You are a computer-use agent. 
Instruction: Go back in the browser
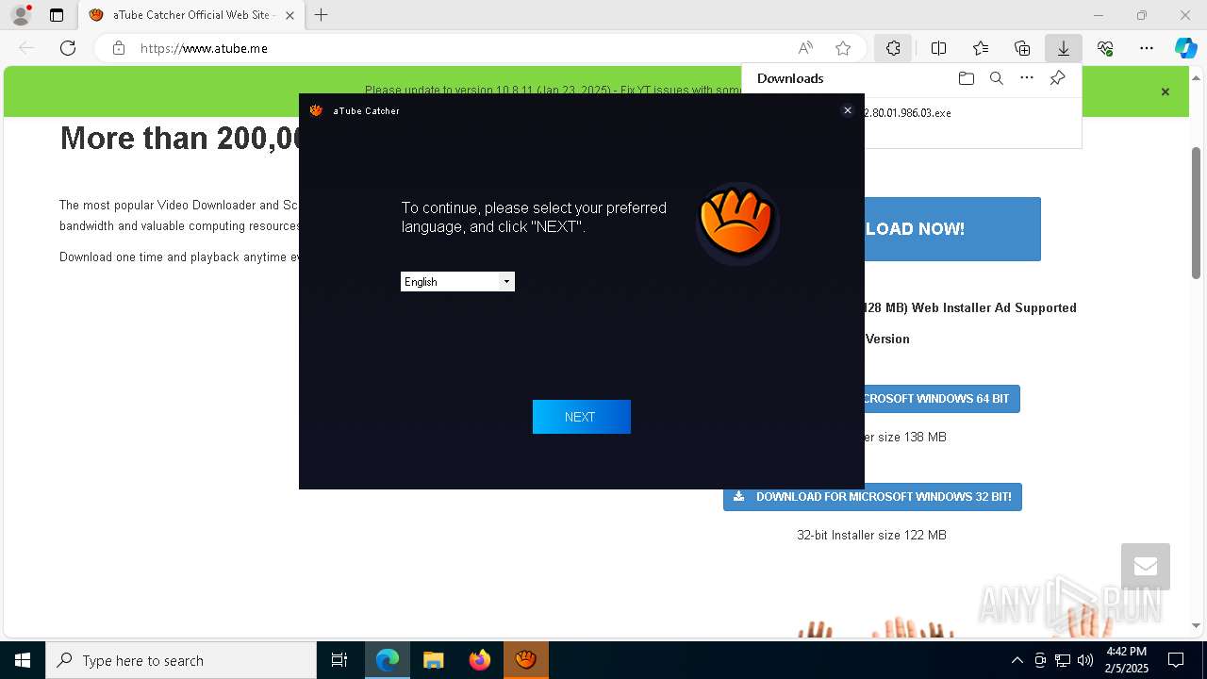pyautogui.click(x=26, y=48)
